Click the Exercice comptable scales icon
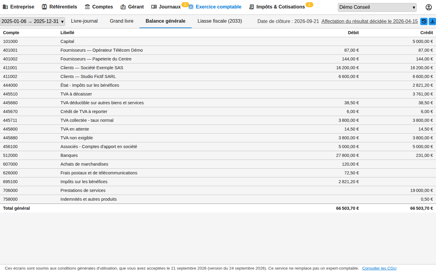The image size is (436, 272). (x=191, y=7)
